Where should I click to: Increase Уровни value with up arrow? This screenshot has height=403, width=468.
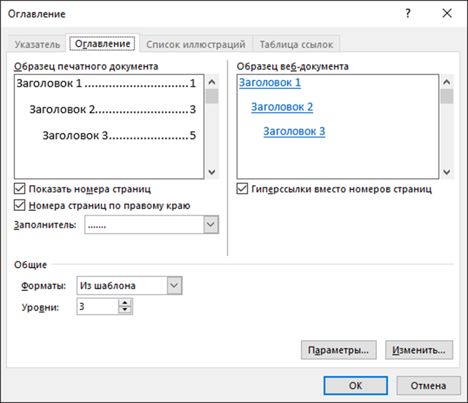125,303
